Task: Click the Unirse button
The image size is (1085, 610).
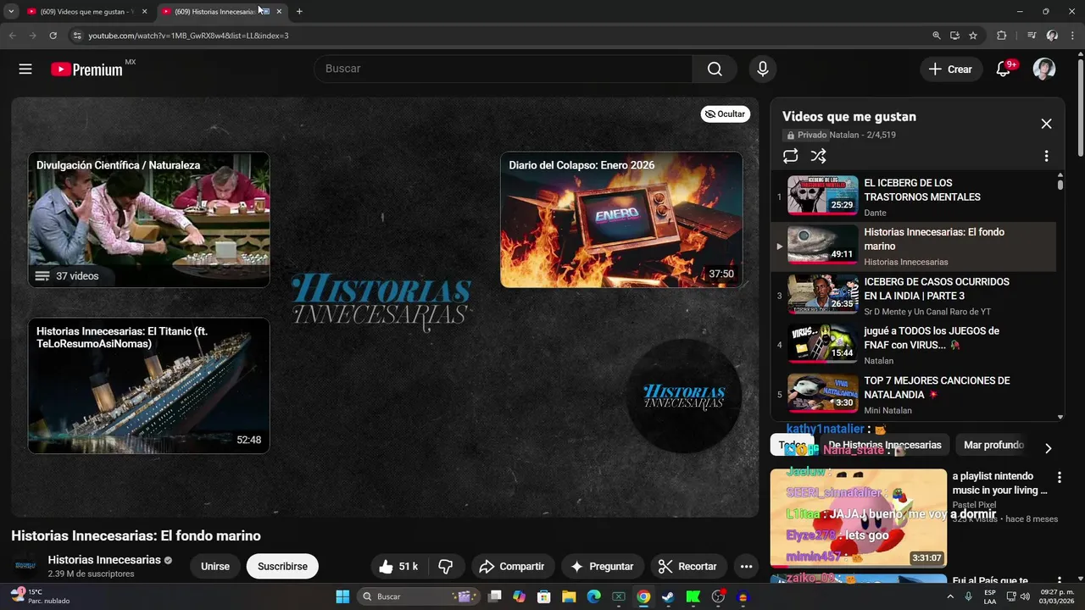Action: coord(215,567)
